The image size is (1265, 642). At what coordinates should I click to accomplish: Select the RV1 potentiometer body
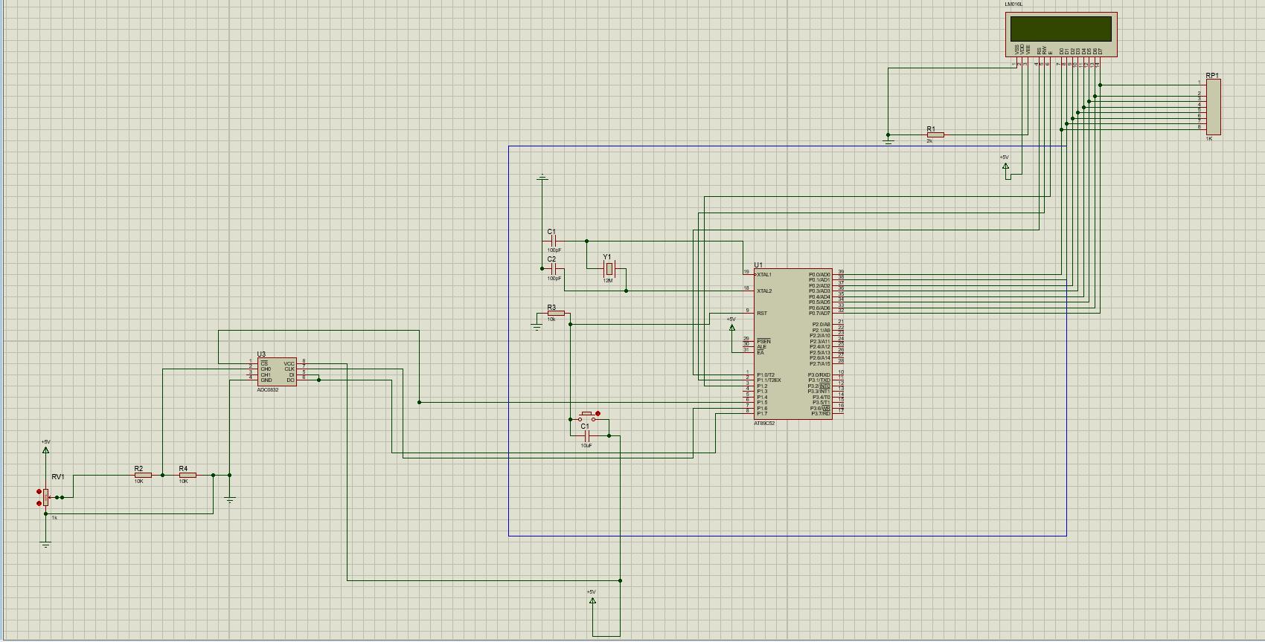[46, 497]
